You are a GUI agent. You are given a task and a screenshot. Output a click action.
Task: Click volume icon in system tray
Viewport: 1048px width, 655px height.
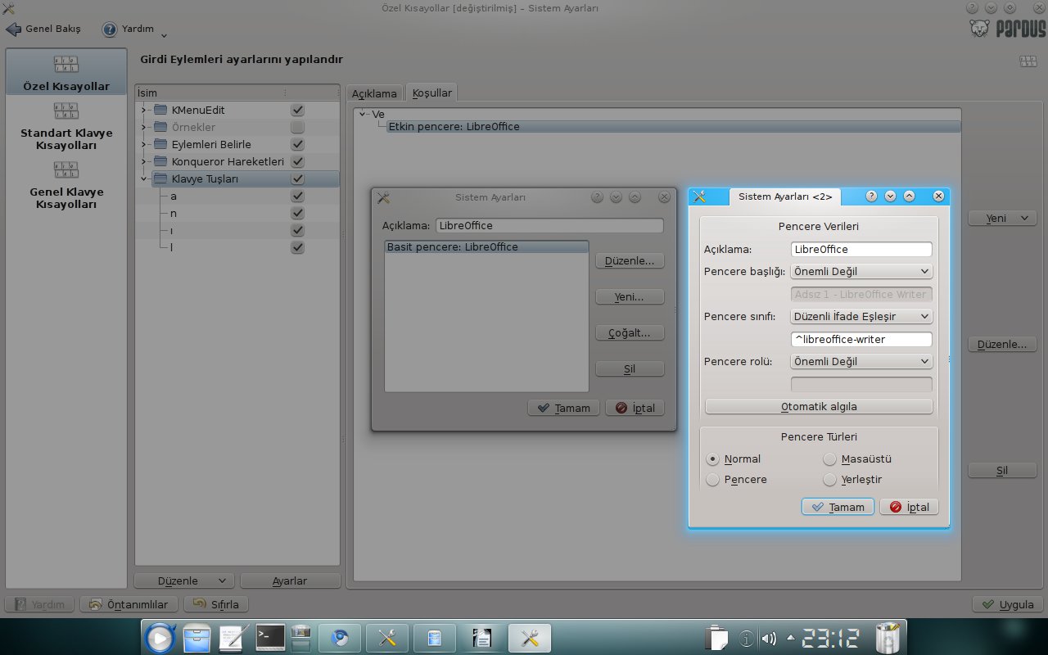point(769,639)
